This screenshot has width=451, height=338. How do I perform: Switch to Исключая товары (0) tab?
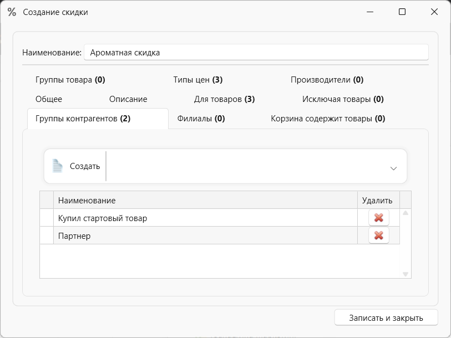[x=343, y=99]
